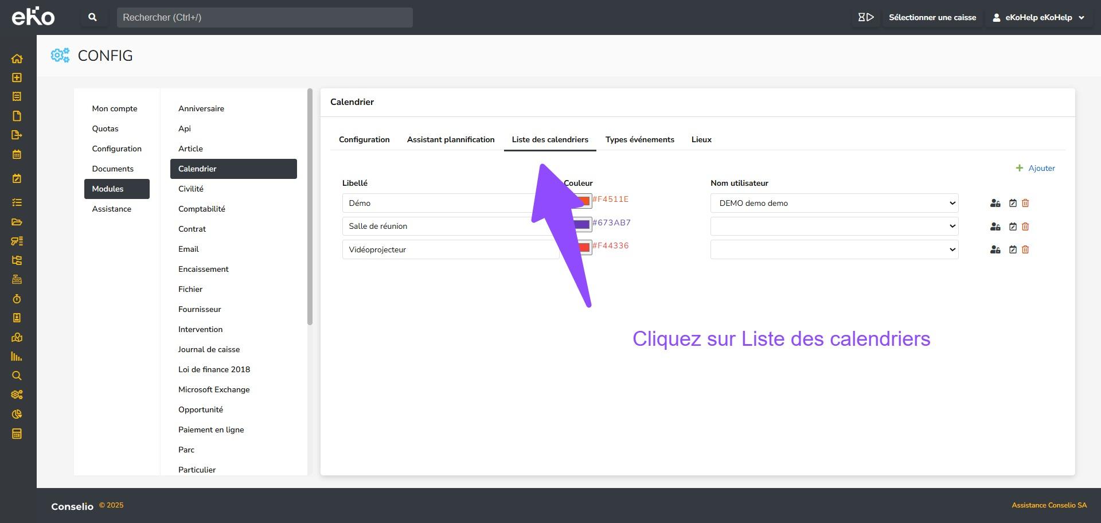Click calendar edit icon for Vidéoprojecteur row
Viewport: 1101px width, 523px height.
pyautogui.click(x=1013, y=249)
